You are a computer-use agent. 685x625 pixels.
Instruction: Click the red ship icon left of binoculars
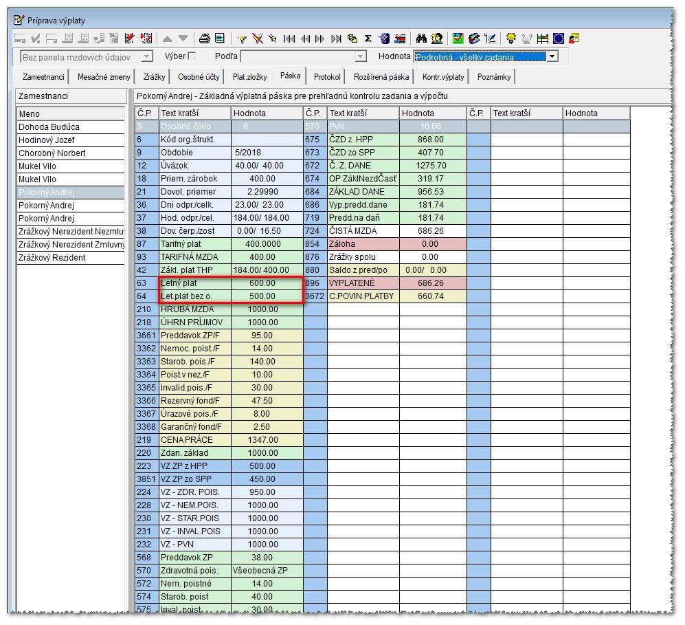(x=400, y=39)
